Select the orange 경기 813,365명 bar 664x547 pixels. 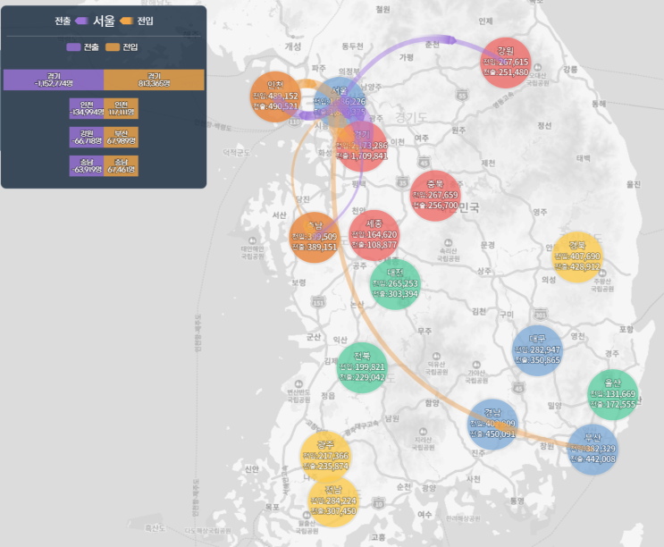(154, 80)
